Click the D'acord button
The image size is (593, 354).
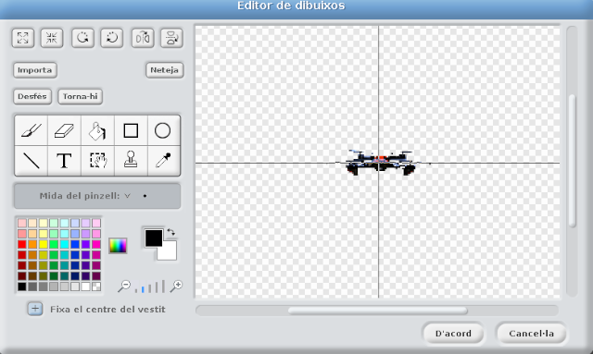coord(453,334)
